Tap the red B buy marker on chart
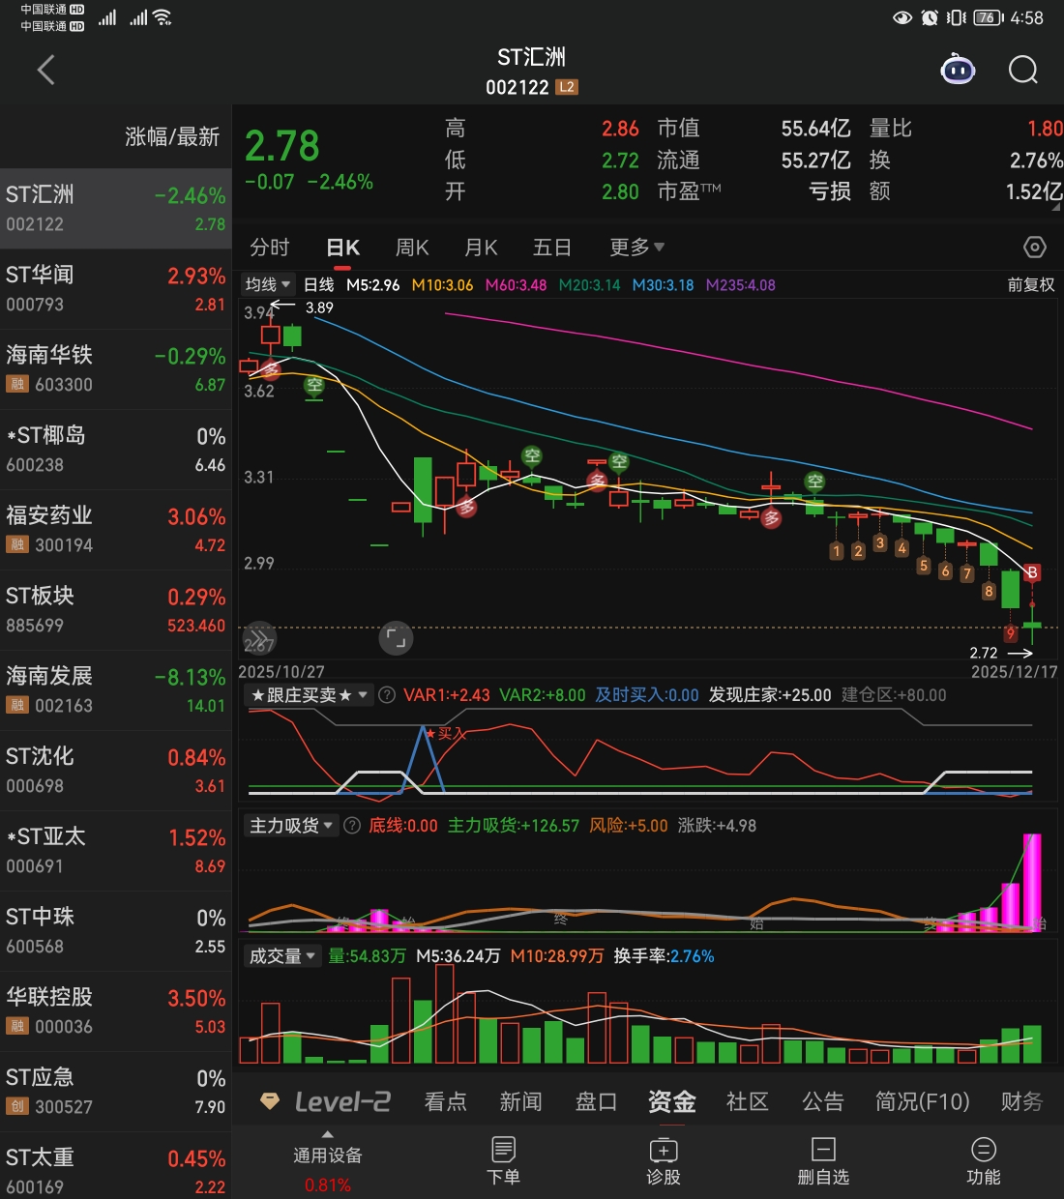1064x1199 pixels. coord(1032,572)
